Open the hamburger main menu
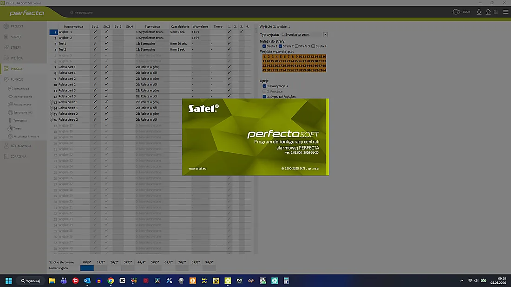This screenshot has height=287, width=511. coord(505,12)
